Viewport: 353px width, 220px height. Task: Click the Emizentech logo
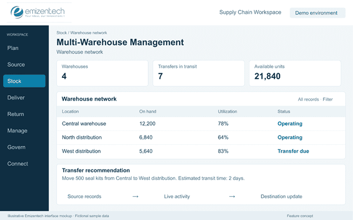pyautogui.click(x=38, y=12)
